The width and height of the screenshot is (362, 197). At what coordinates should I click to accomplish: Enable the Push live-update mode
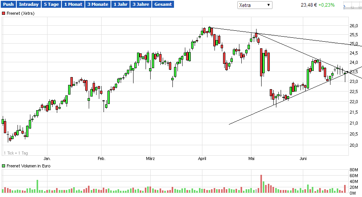tap(8, 5)
